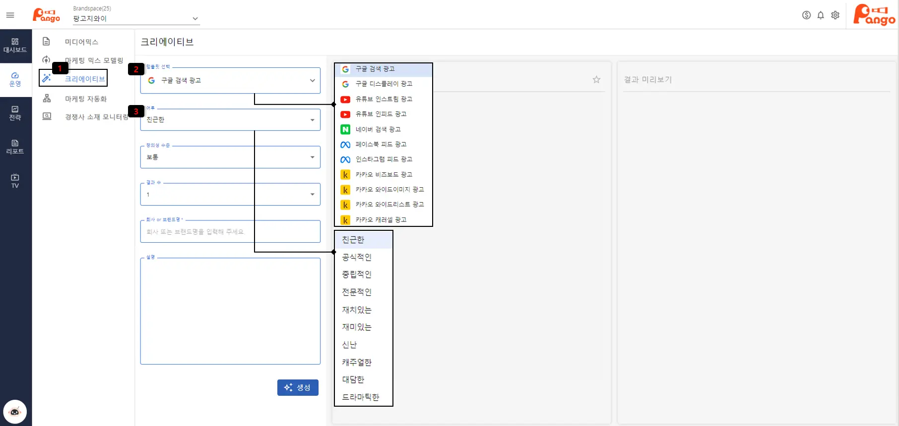Click the notification bell icon
899x426 pixels.
821,15
